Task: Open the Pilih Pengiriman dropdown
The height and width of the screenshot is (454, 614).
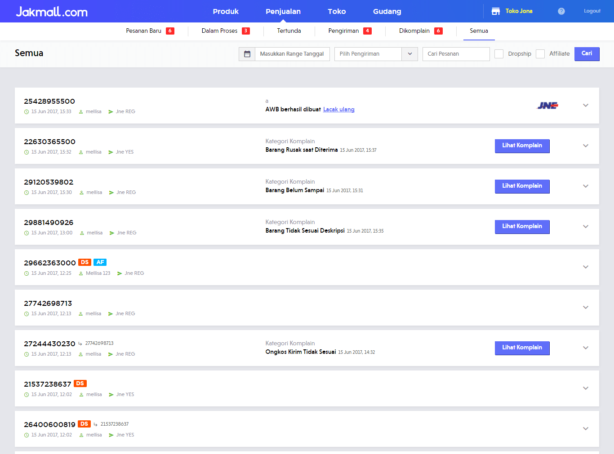Action: click(x=376, y=54)
